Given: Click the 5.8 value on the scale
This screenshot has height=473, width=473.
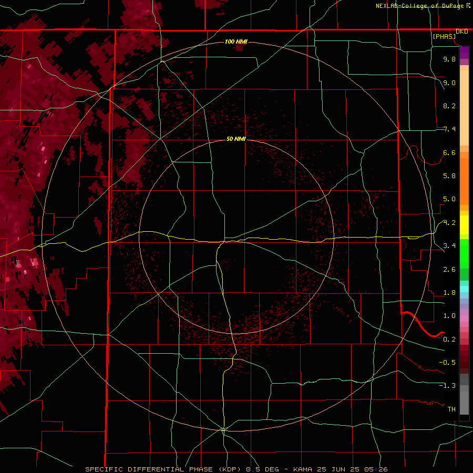Looking at the screenshot, I should pos(449,176).
